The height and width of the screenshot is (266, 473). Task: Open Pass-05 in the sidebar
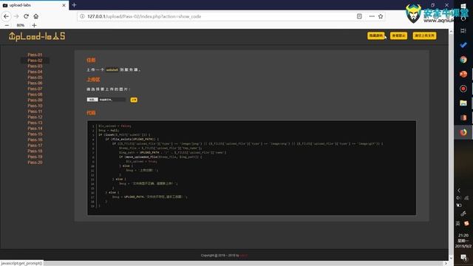click(35, 77)
